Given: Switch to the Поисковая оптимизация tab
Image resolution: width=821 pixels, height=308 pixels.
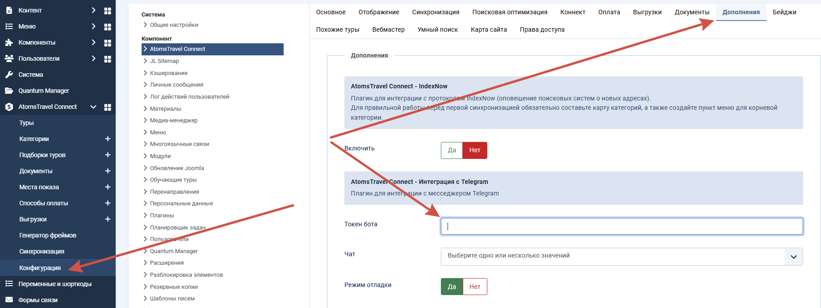Looking at the screenshot, I should click(x=510, y=12).
